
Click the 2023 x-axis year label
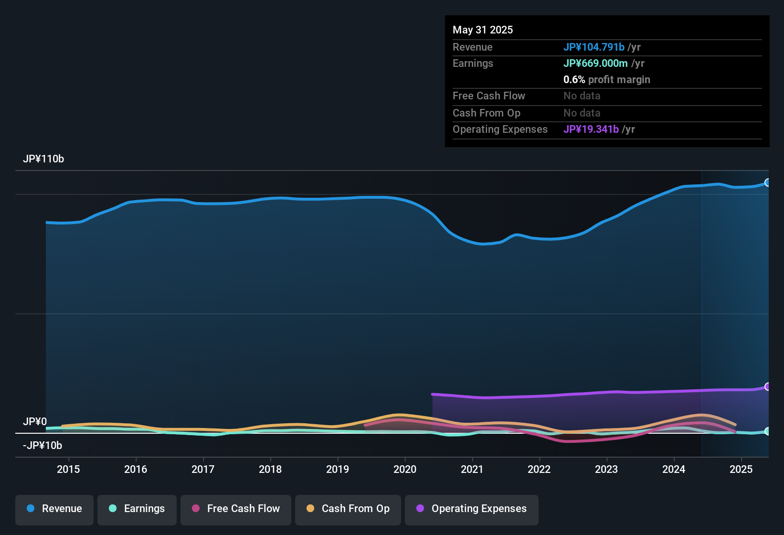(606, 469)
